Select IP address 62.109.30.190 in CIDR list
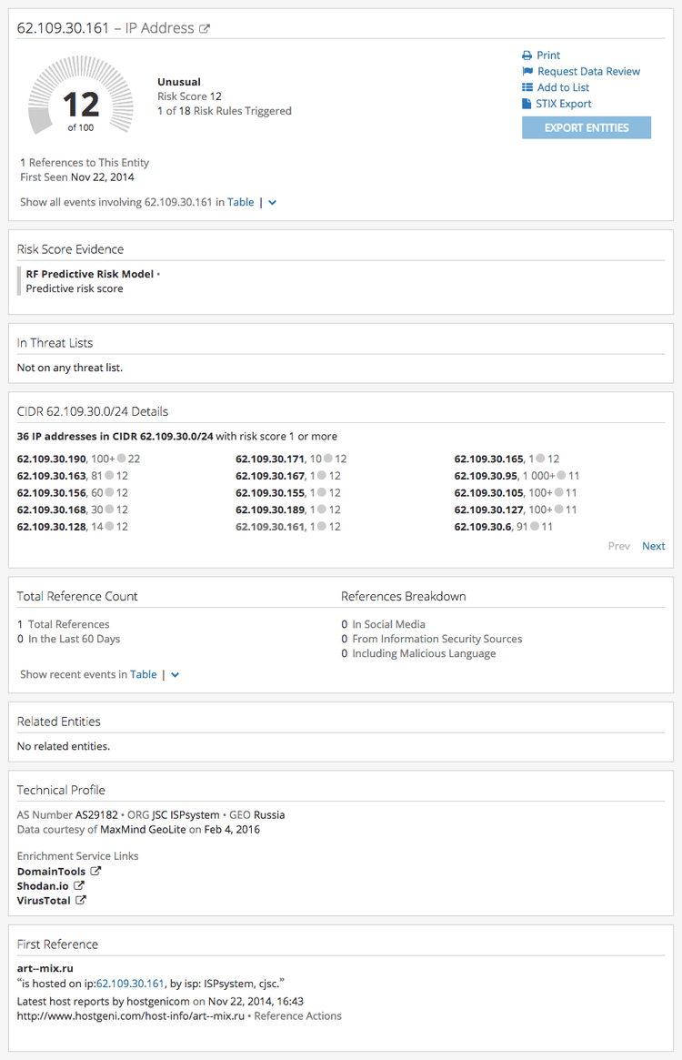682x1060 pixels. point(51,459)
